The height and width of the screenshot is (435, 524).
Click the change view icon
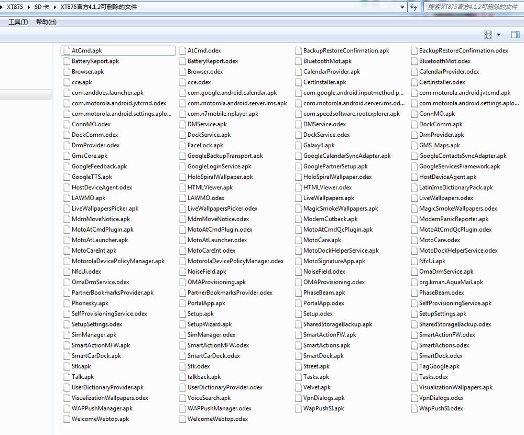point(488,35)
